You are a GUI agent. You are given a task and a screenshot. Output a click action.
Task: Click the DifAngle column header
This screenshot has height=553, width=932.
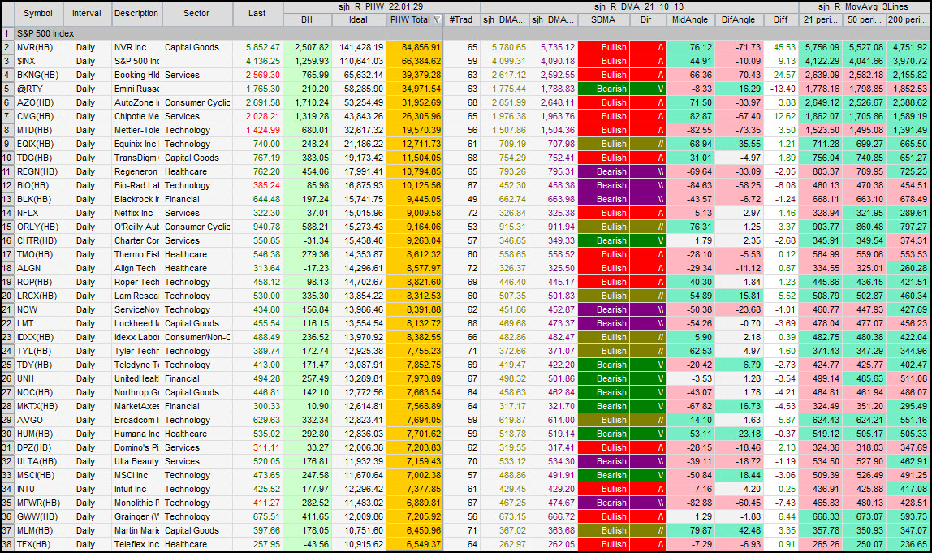[738, 19]
